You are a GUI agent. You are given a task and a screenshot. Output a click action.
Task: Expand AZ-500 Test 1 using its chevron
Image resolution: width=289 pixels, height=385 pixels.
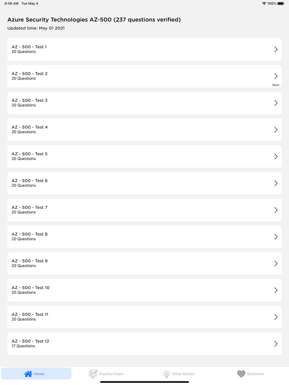pos(276,49)
